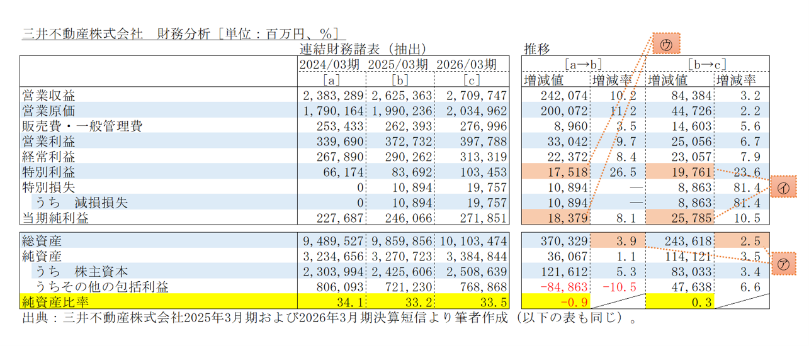Select the 当期純利益 row label
809x346 pixels.
55,218
